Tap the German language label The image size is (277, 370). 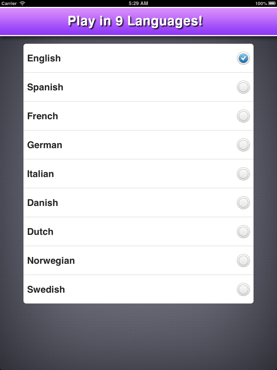[x=45, y=145]
